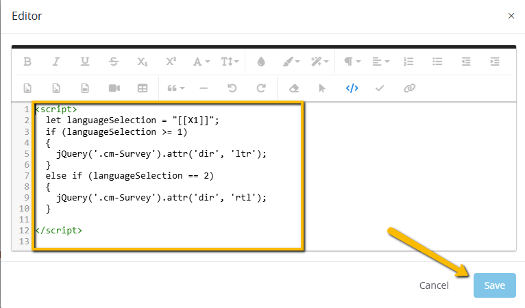Click the 'else if (languageSelection == 2)' line
The image size is (525, 308).
[x=130, y=176]
